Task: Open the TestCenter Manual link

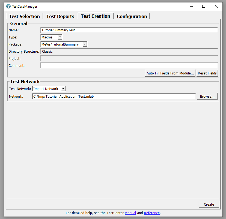Action: click(x=130, y=213)
